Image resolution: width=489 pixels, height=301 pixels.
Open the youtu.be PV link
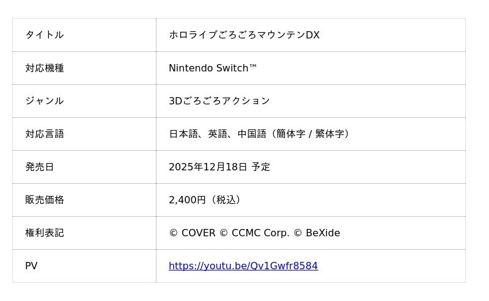(243, 266)
